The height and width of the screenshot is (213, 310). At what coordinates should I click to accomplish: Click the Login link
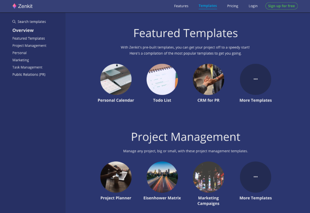[253, 6]
